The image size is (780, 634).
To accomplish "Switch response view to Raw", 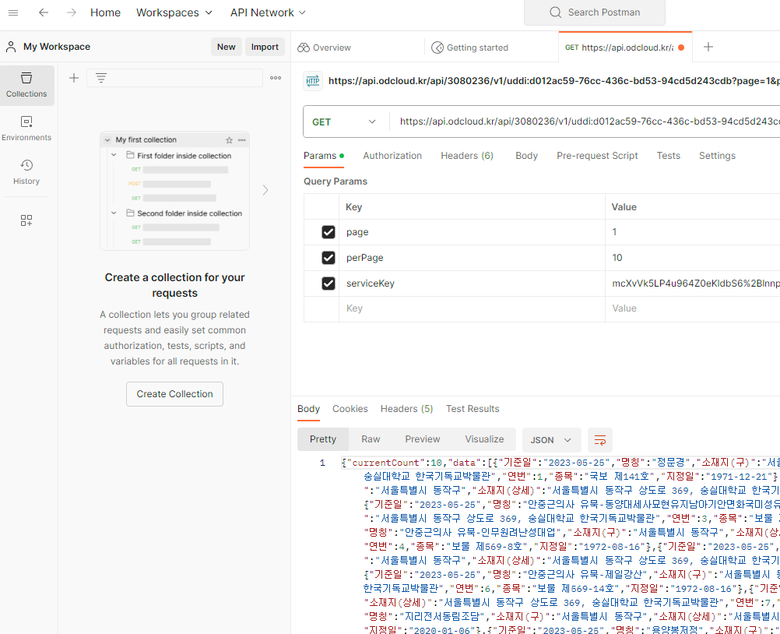I will point(371,439).
